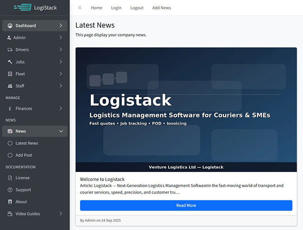Click the hamburger sidebar toggle icon
This screenshot has height=230, width=303.
click(80, 8)
